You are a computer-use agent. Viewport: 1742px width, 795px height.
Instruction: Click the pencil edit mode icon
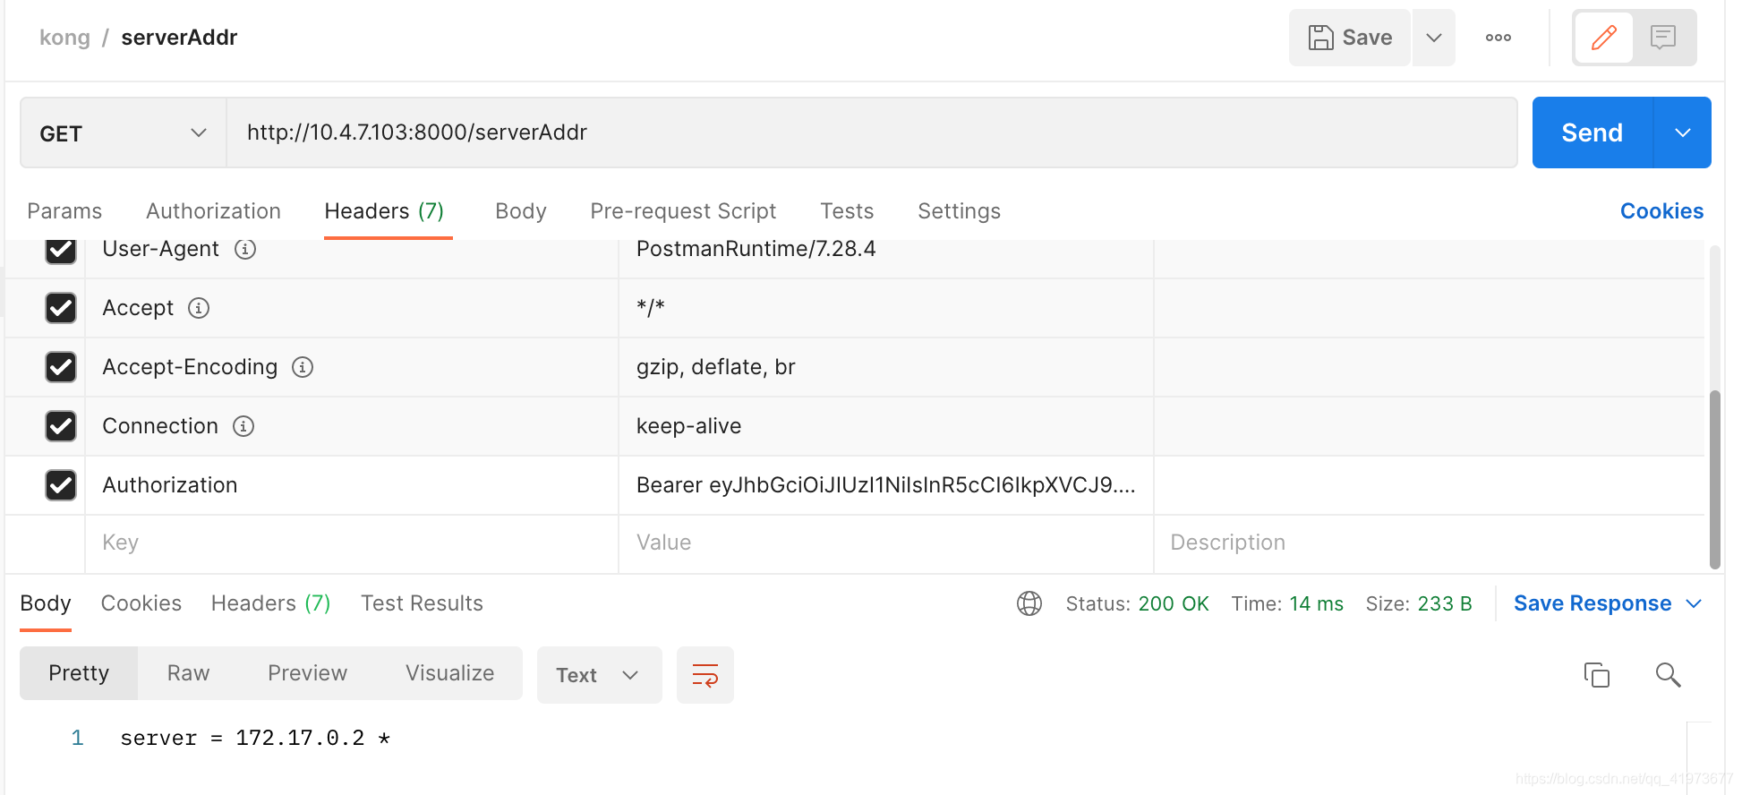(1603, 38)
